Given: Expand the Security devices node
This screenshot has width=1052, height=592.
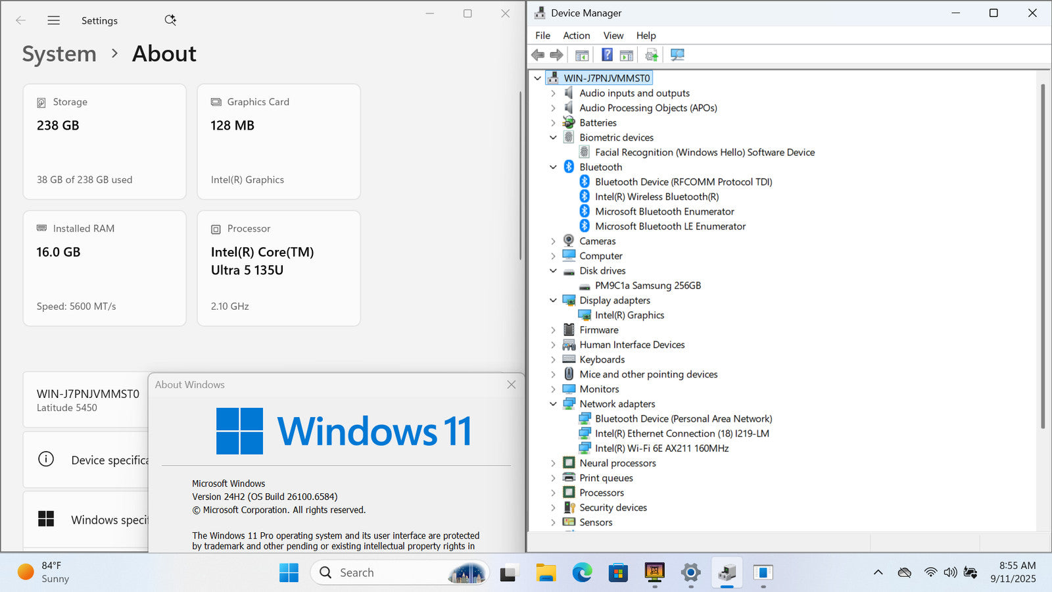Looking at the screenshot, I should point(553,508).
